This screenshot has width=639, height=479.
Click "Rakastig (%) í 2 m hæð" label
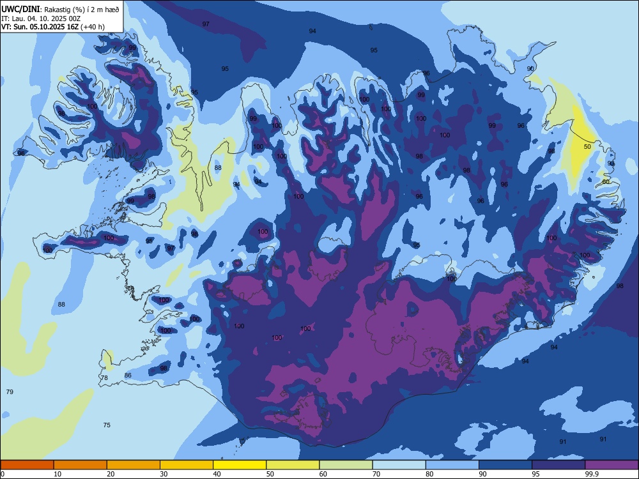(82, 10)
